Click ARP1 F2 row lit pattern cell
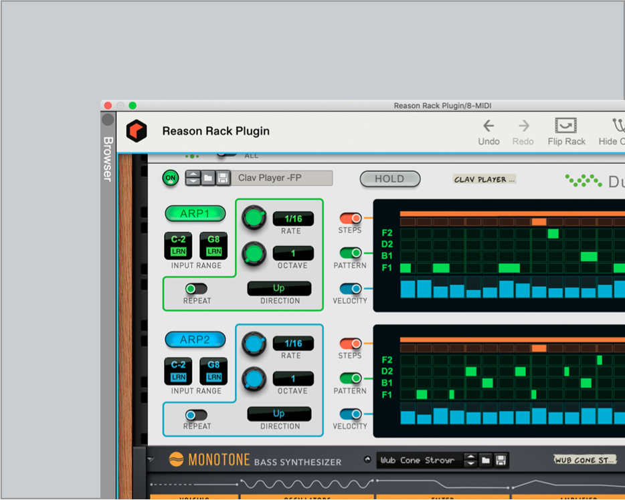The width and height of the screenshot is (625, 500). 553,233
